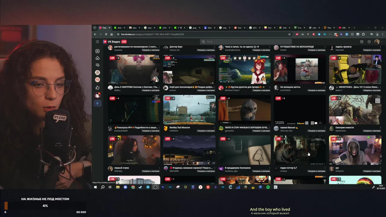Switch to the gray browser tab
This screenshot has height=217, width=386.
pos(195,28)
